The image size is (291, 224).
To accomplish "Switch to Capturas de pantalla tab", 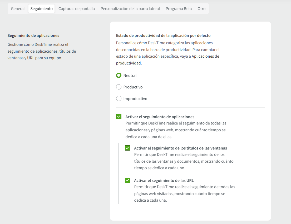I will click(76, 9).
